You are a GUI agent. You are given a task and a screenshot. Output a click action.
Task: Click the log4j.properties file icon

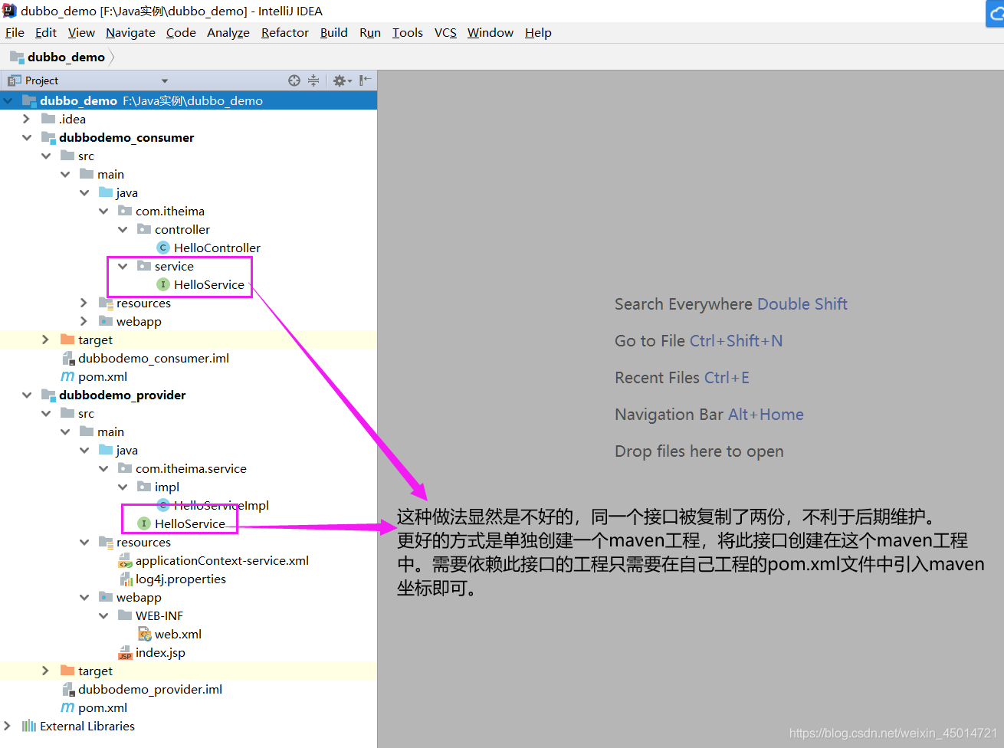tap(126, 579)
